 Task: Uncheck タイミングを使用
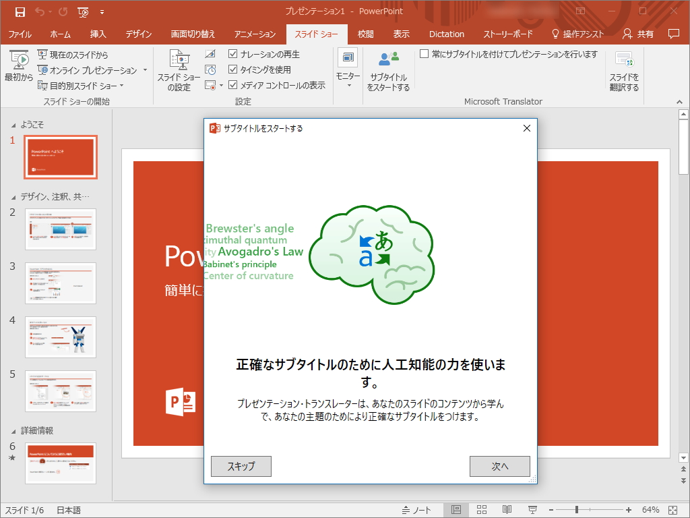pos(232,69)
